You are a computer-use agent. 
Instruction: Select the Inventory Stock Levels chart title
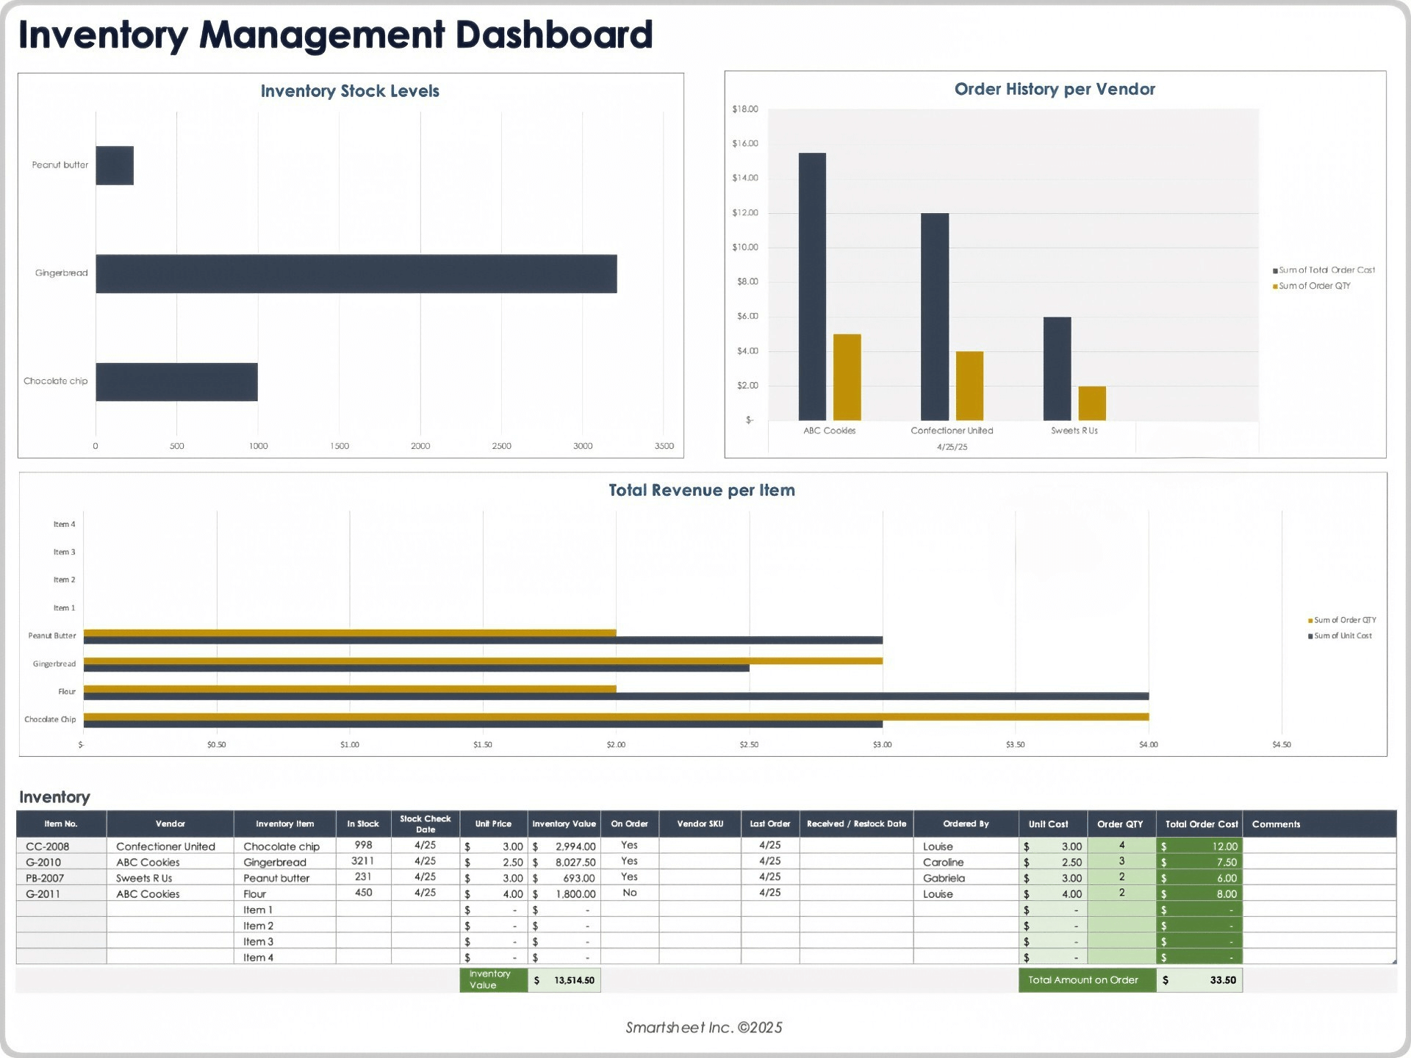(x=349, y=91)
